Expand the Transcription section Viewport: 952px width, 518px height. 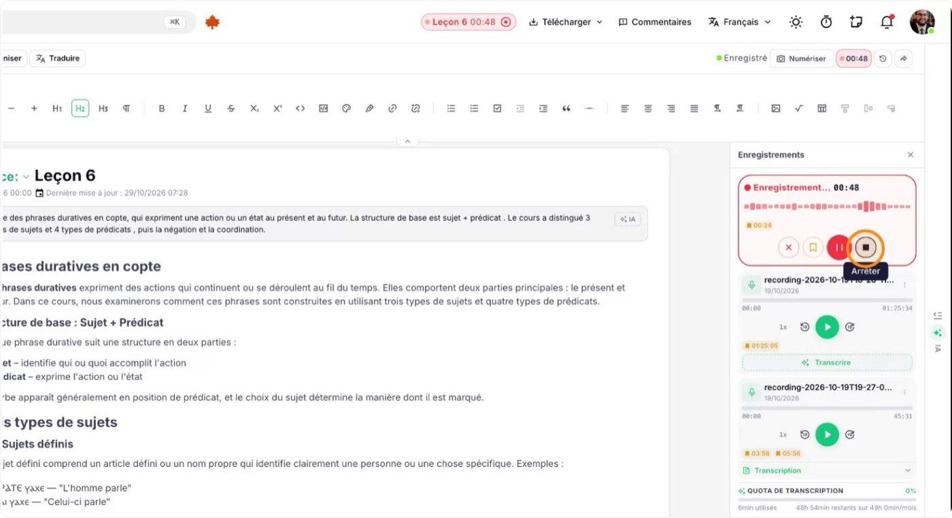(827, 470)
